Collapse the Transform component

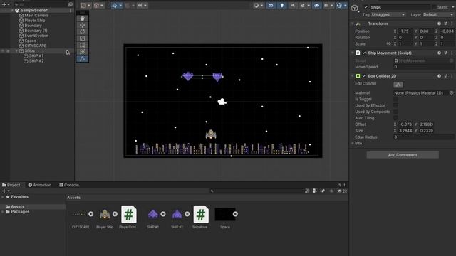click(x=353, y=23)
